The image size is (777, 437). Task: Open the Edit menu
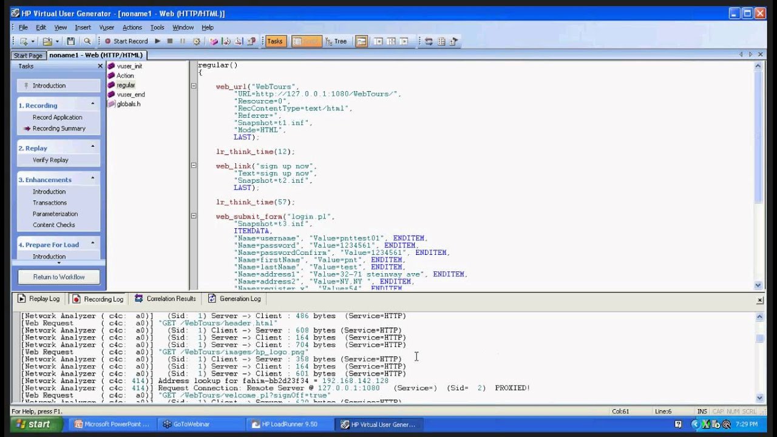coord(41,27)
